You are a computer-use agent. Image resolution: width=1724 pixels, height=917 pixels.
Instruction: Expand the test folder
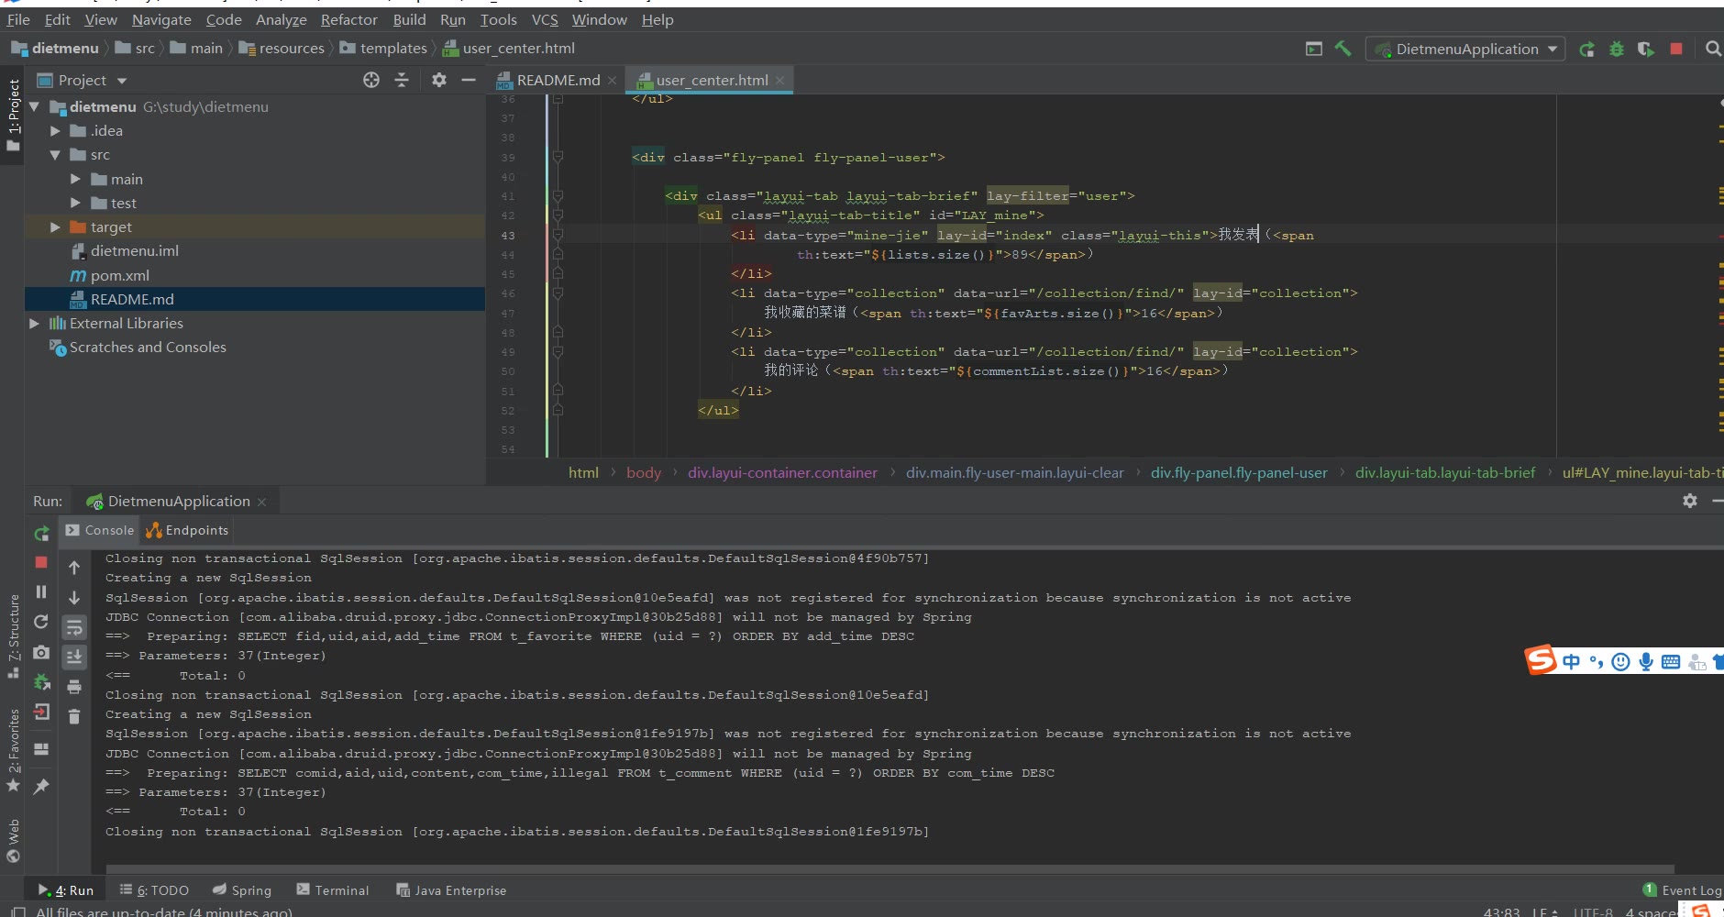[x=75, y=203]
